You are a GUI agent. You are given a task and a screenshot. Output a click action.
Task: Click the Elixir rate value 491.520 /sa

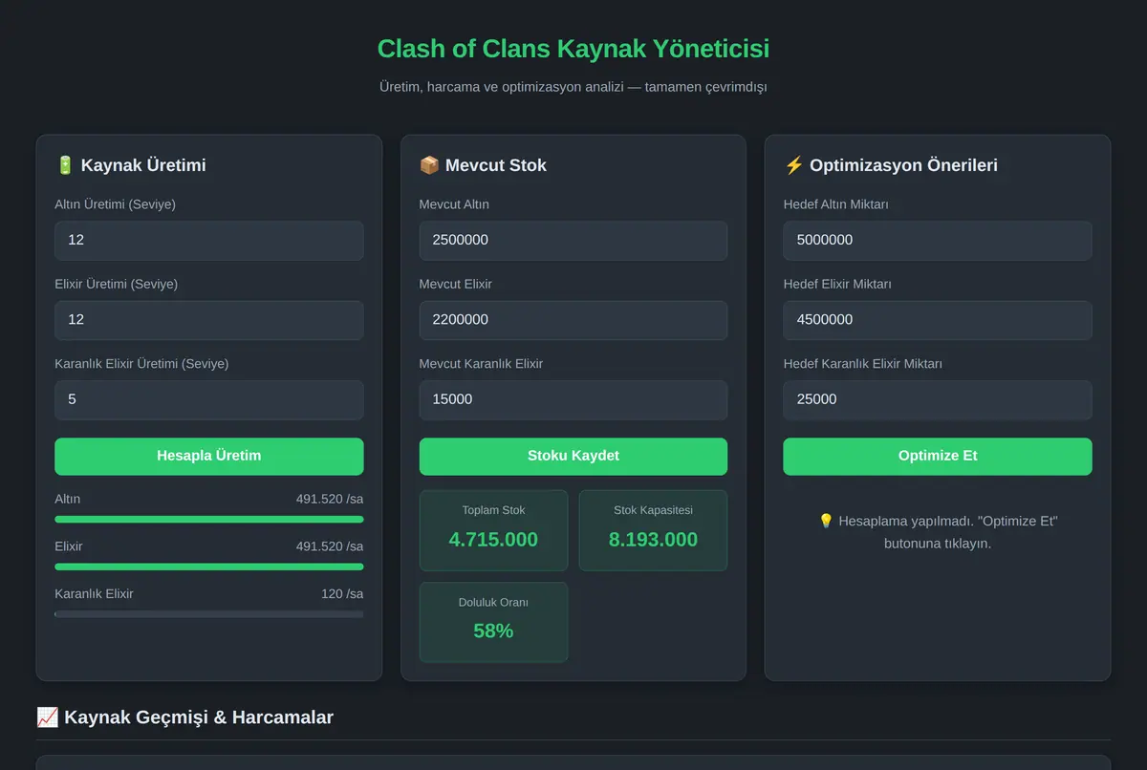pyautogui.click(x=330, y=546)
